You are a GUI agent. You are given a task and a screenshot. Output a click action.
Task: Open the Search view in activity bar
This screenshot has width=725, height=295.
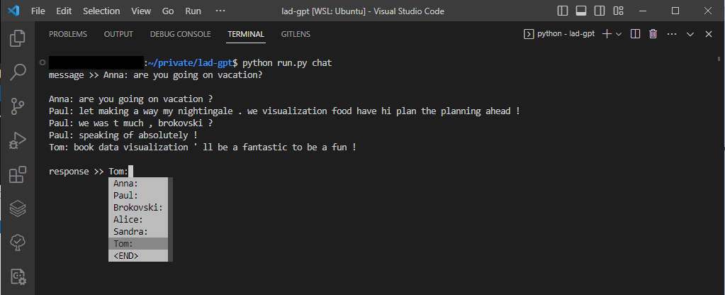18,72
